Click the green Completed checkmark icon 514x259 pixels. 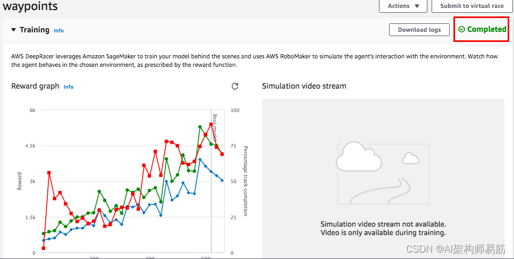(461, 30)
